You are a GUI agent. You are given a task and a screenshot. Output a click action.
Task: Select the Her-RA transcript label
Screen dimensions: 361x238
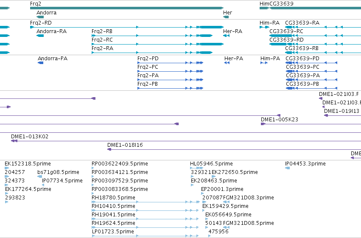click(232, 31)
